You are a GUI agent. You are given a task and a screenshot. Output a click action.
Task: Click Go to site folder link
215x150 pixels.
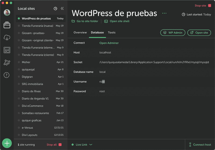88,21
